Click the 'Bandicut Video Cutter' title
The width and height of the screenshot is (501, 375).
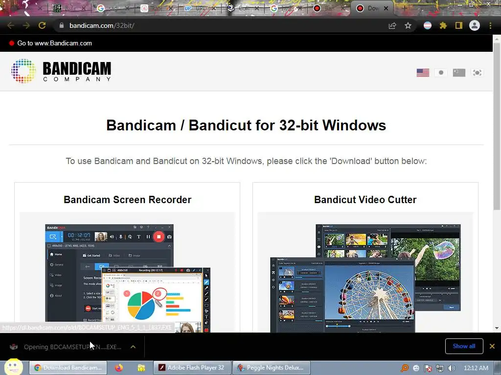365,200
